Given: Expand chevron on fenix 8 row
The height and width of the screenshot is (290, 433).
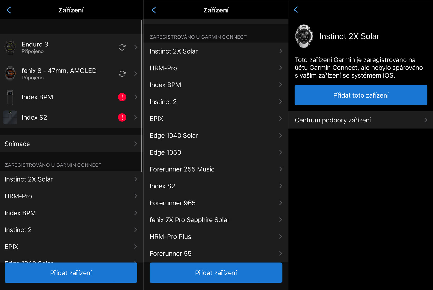Looking at the screenshot, I should coord(136,74).
